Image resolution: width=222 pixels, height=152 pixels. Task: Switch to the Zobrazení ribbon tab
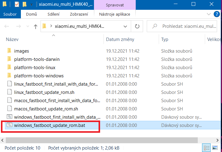coord(79,14)
